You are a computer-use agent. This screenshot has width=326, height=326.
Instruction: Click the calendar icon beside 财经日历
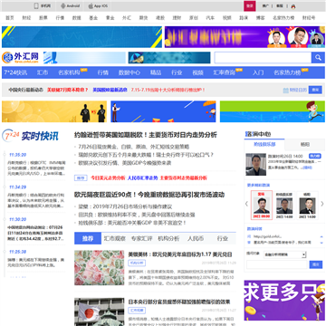click(x=285, y=91)
